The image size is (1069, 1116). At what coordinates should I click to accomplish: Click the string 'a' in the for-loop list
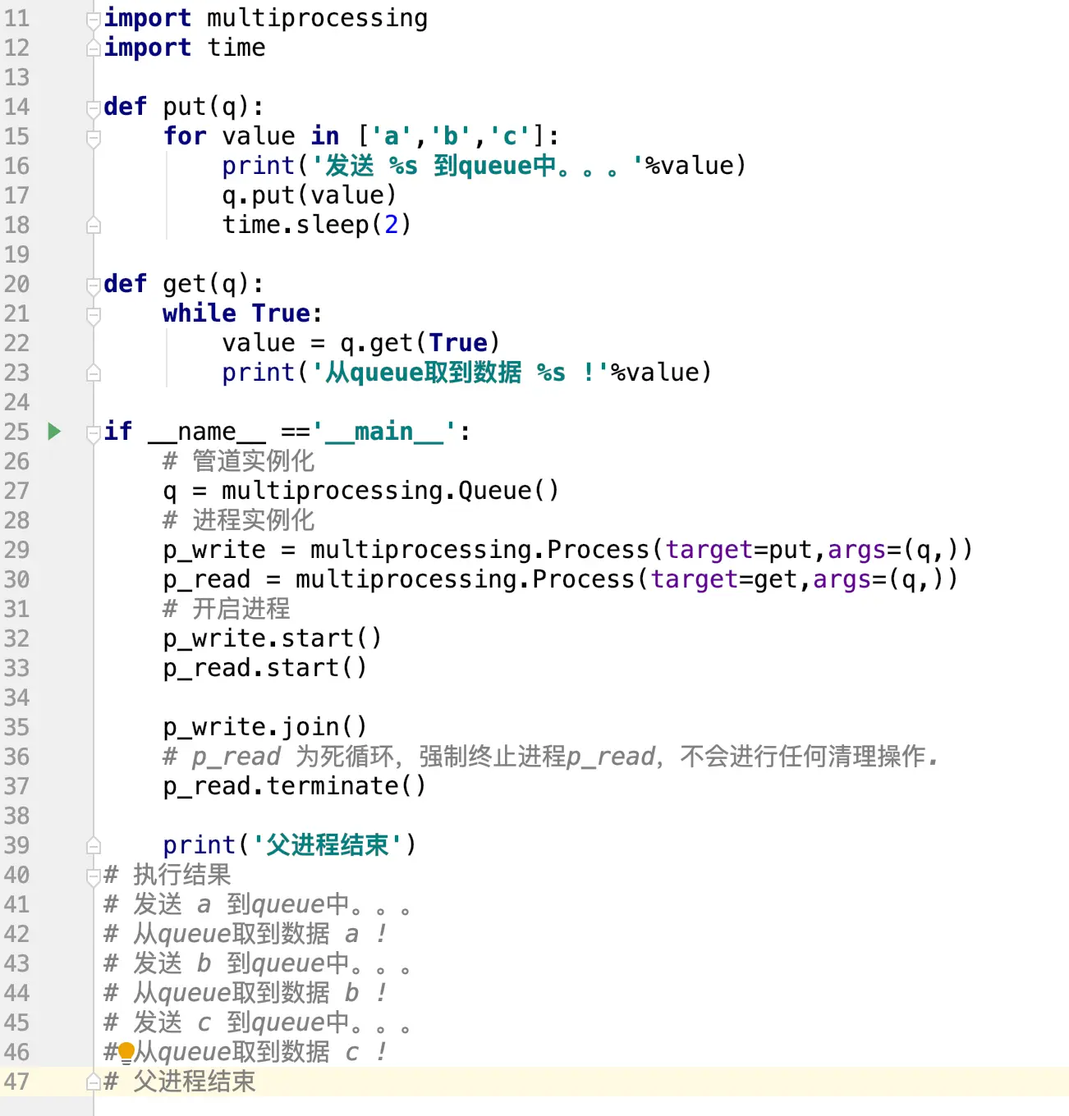(391, 135)
